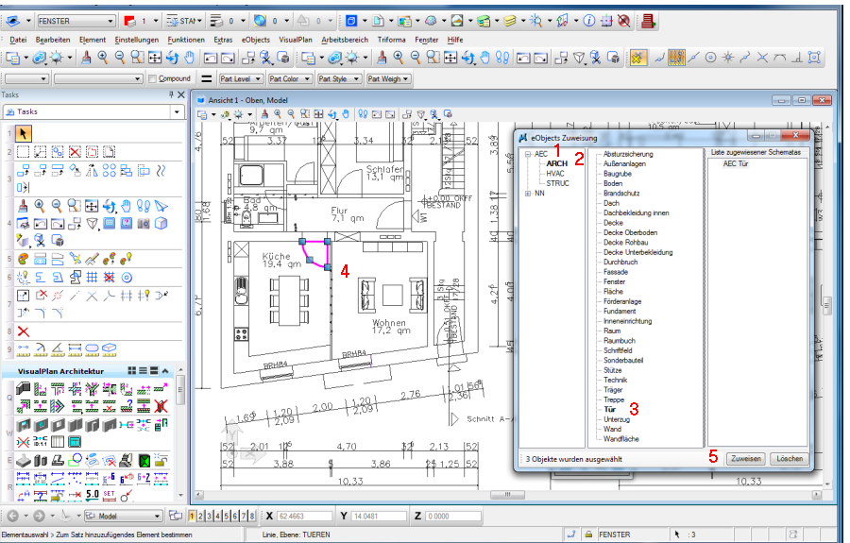Open the active color dropdown swatch
This screenshot has height=543, width=850.
point(141,21)
